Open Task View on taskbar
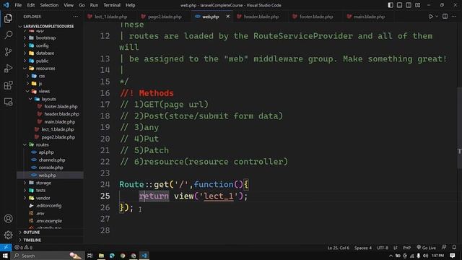This screenshot has height=260, width=462. pyautogui.click(x=90, y=256)
